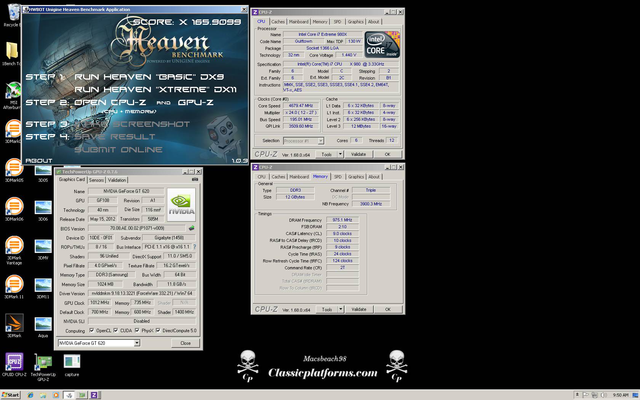Open 3DMark 11 desktop shortcut
Image resolution: width=640 pixels, height=400 pixels.
click(14, 287)
